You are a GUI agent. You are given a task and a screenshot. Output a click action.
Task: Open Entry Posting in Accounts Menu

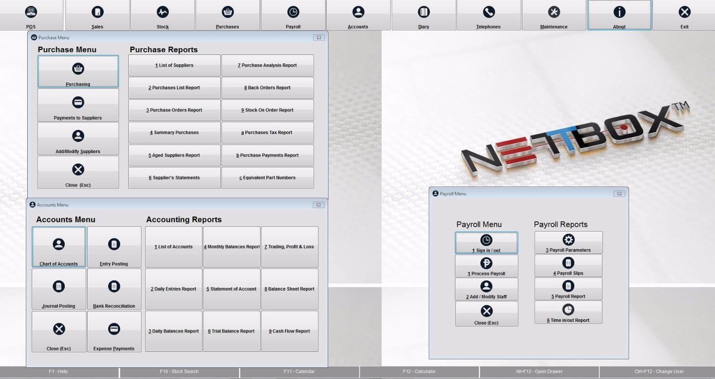(114, 247)
